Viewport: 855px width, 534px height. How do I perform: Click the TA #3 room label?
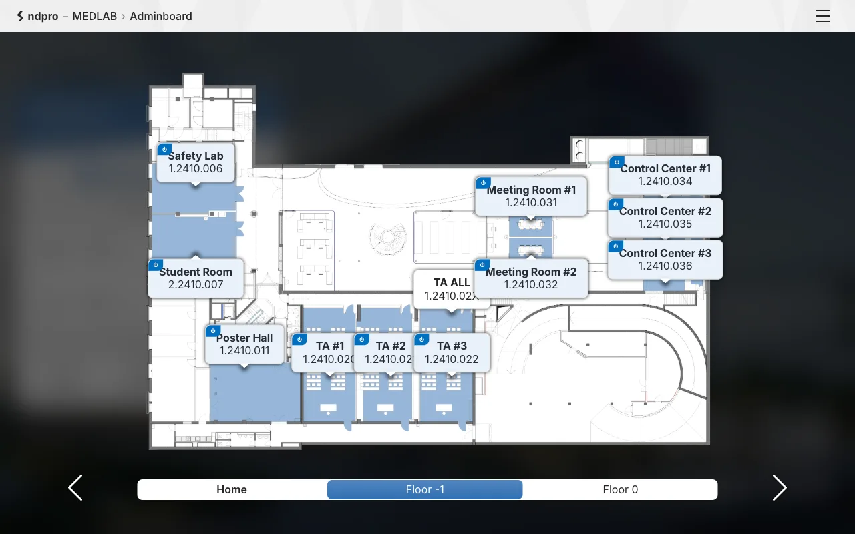point(452,352)
